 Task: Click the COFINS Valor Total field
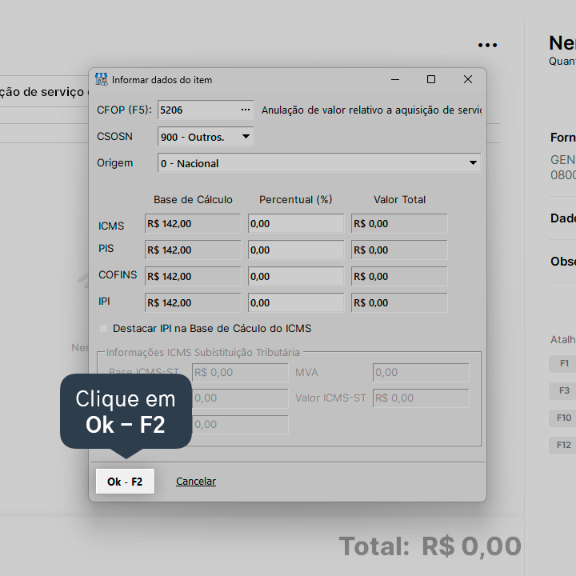pyautogui.click(x=399, y=276)
